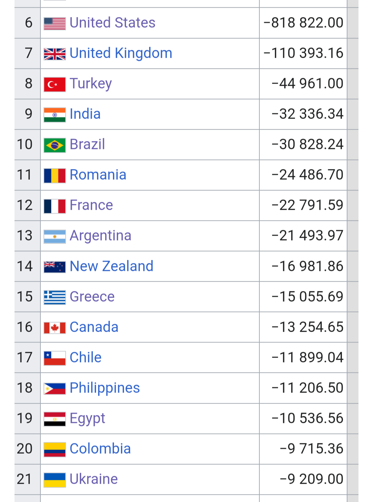373x502 pixels.
Task: Click the Greece flag icon
Action: coord(55,297)
